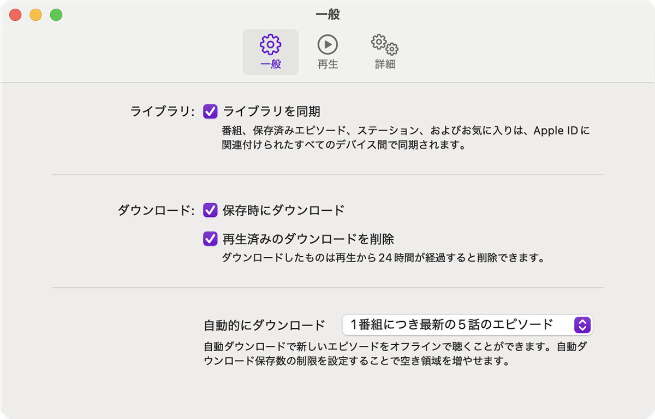Click the purple arrows on the episode dropdown

point(582,325)
